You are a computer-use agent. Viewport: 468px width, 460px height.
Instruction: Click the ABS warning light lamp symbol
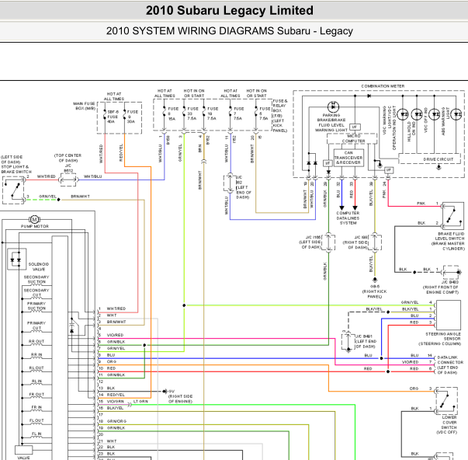coord(456,114)
